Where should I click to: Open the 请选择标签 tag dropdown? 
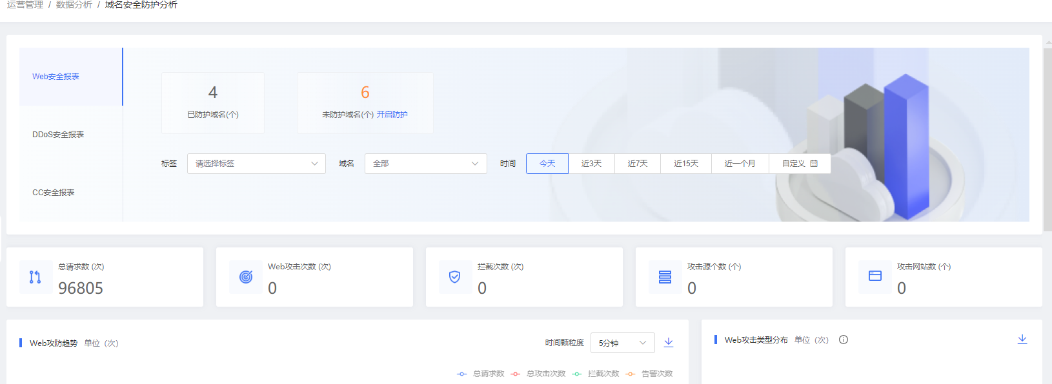[x=256, y=164]
